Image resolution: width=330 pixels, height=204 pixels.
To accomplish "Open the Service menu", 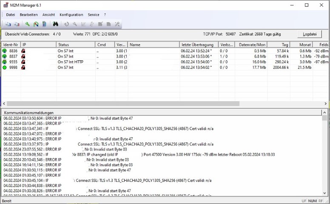I will coord(94,15).
